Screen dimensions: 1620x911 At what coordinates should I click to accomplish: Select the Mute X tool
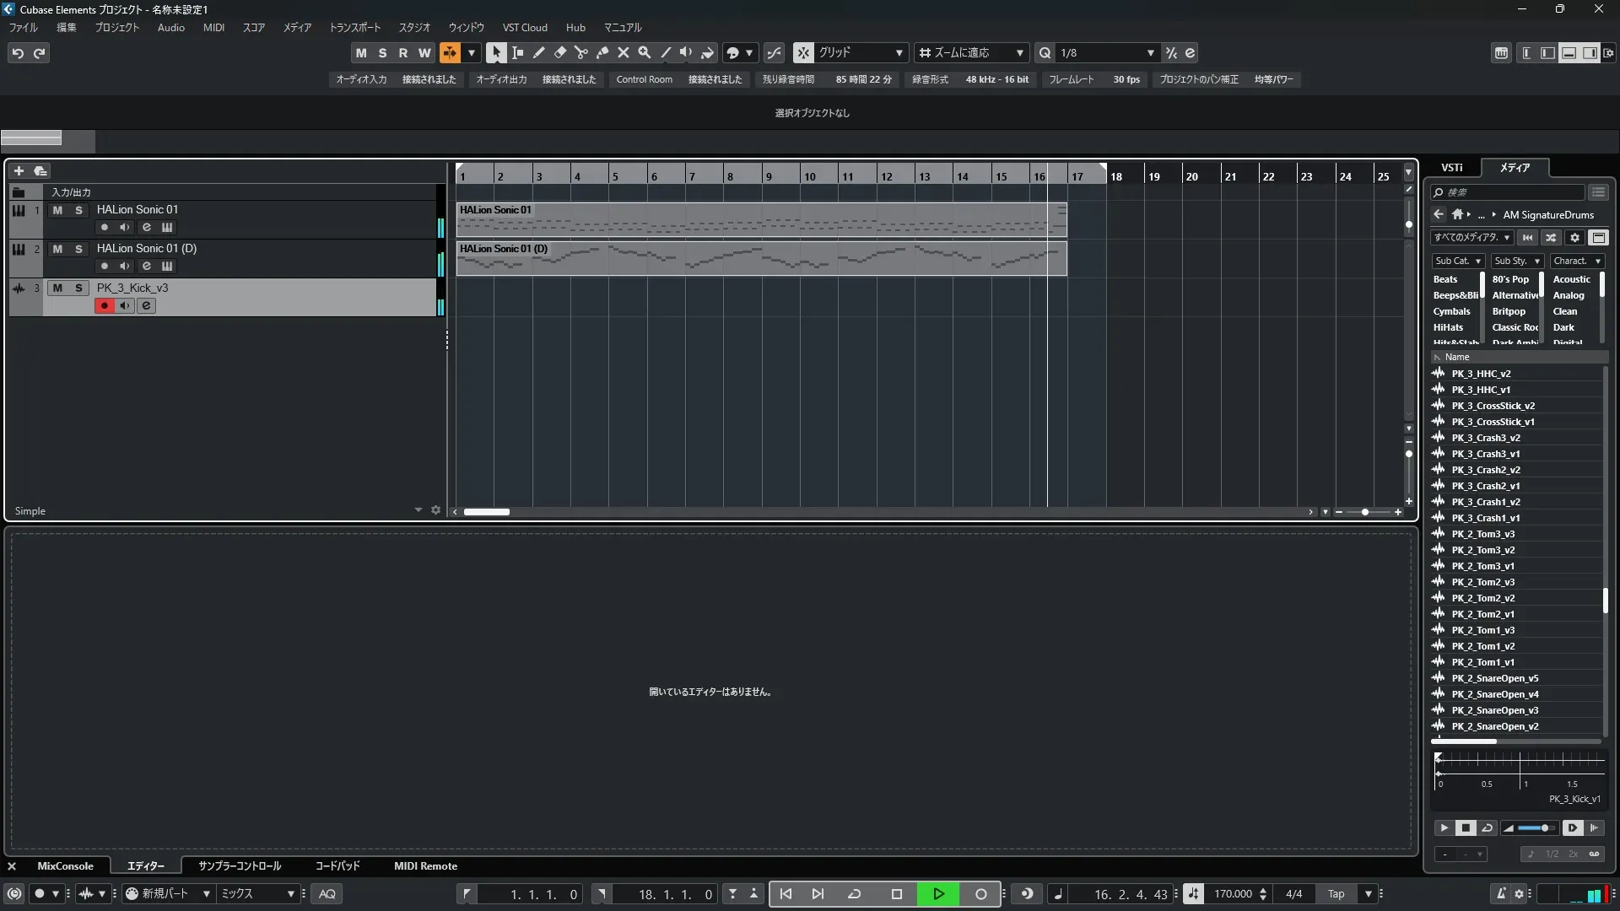pyautogui.click(x=624, y=52)
